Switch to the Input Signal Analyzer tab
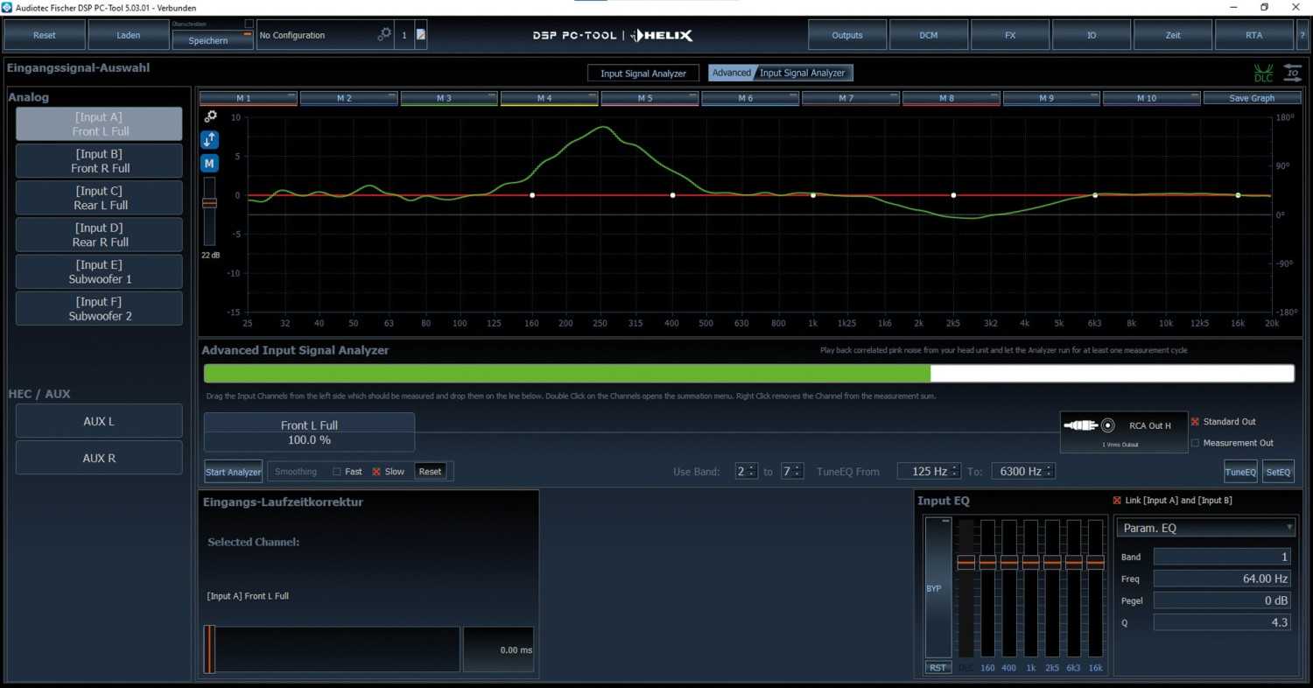The image size is (1313, 688). [x=643, y=74]
